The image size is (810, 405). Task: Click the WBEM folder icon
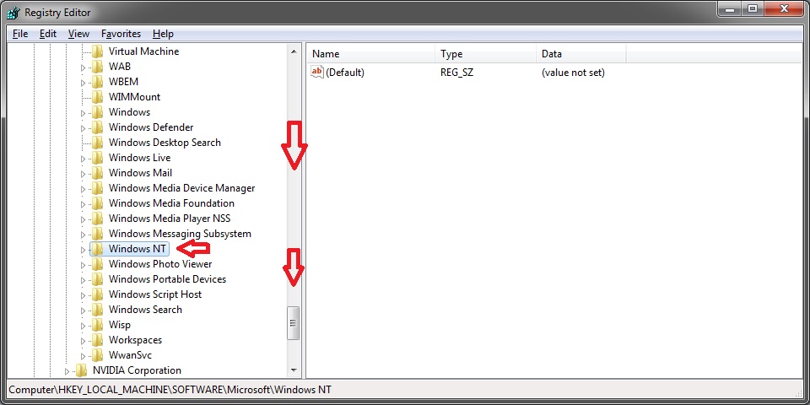click(97, 82)
